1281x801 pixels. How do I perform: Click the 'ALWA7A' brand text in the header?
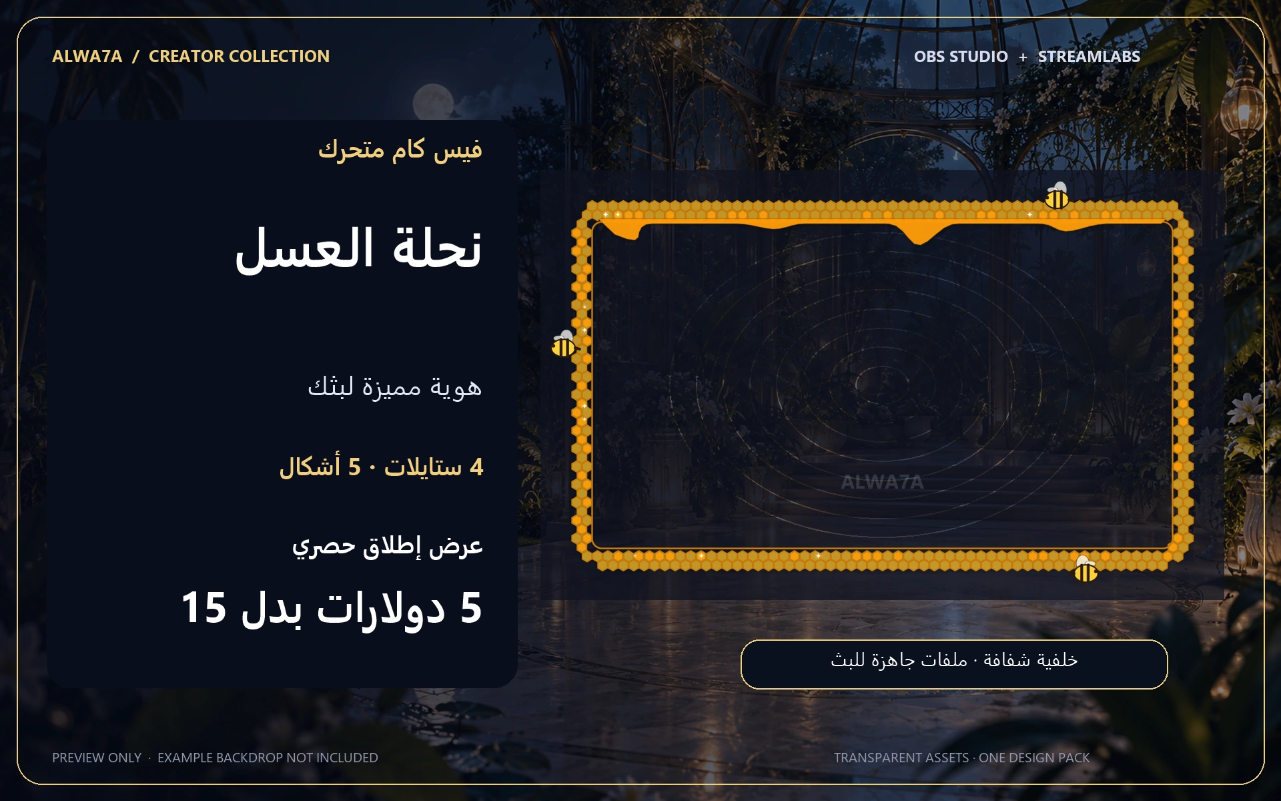point(87,57)
